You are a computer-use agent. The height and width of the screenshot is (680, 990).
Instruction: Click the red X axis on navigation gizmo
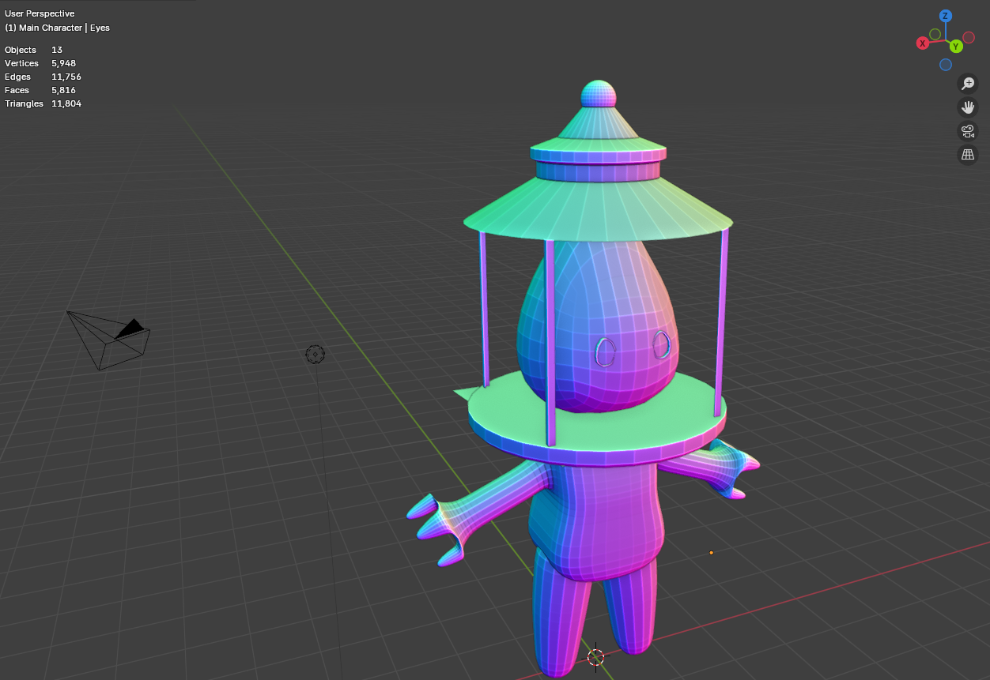pyautogui.click(x=923, y=43)
